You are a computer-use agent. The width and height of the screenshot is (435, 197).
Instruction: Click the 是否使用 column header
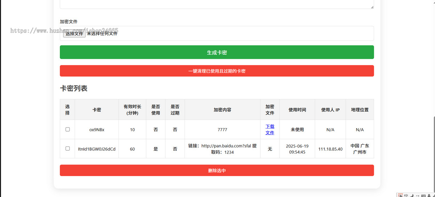coord(156,110)
